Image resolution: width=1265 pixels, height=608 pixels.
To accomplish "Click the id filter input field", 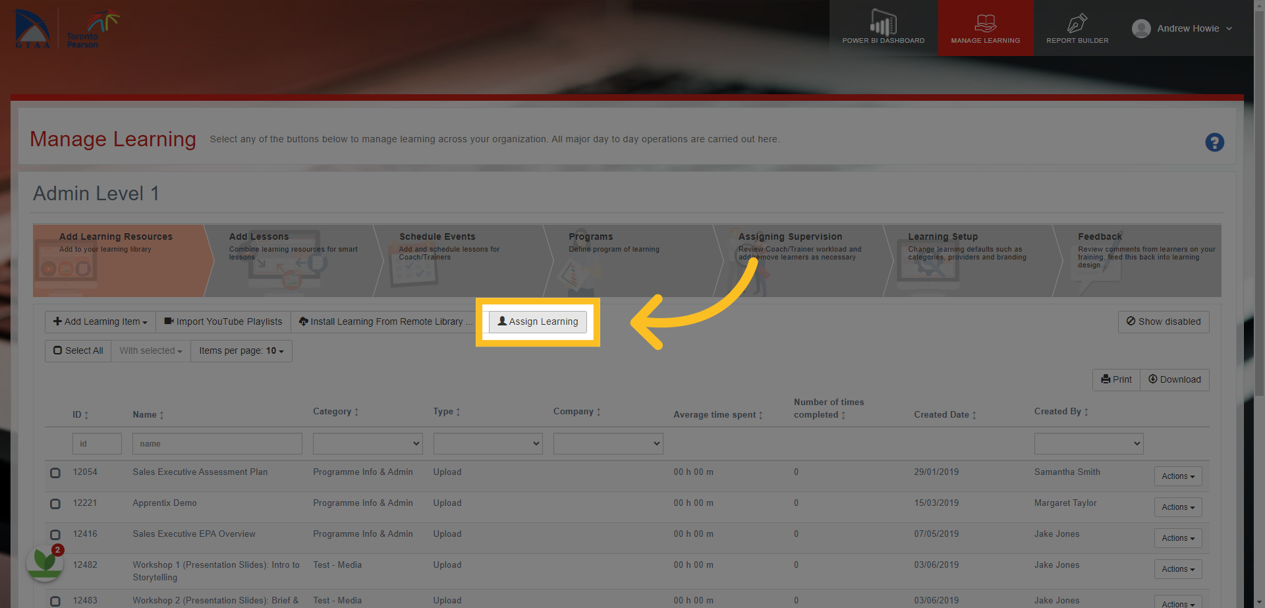I will click(97, 444).
